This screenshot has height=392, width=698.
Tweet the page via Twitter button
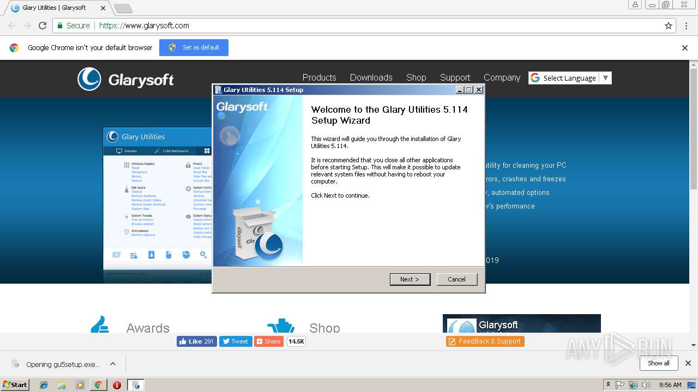click(236, 341)
